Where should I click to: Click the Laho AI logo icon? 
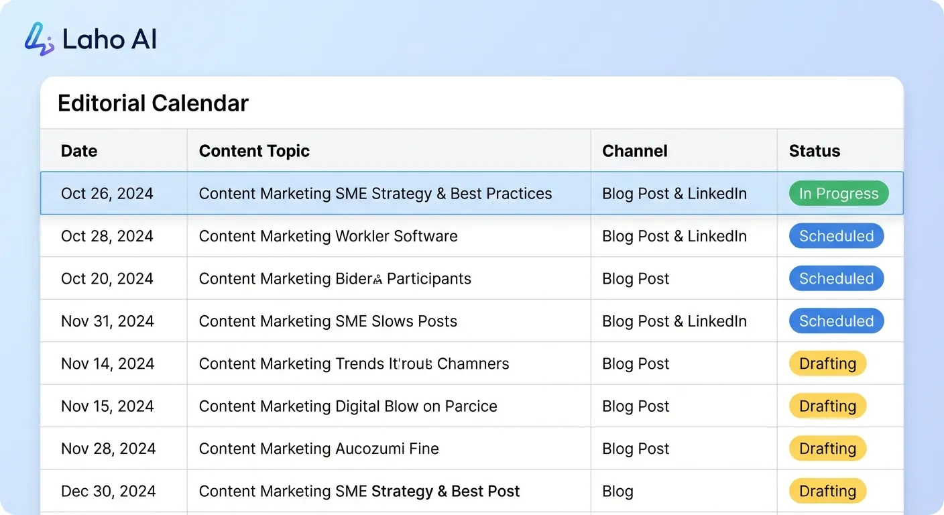coord(38,38)
